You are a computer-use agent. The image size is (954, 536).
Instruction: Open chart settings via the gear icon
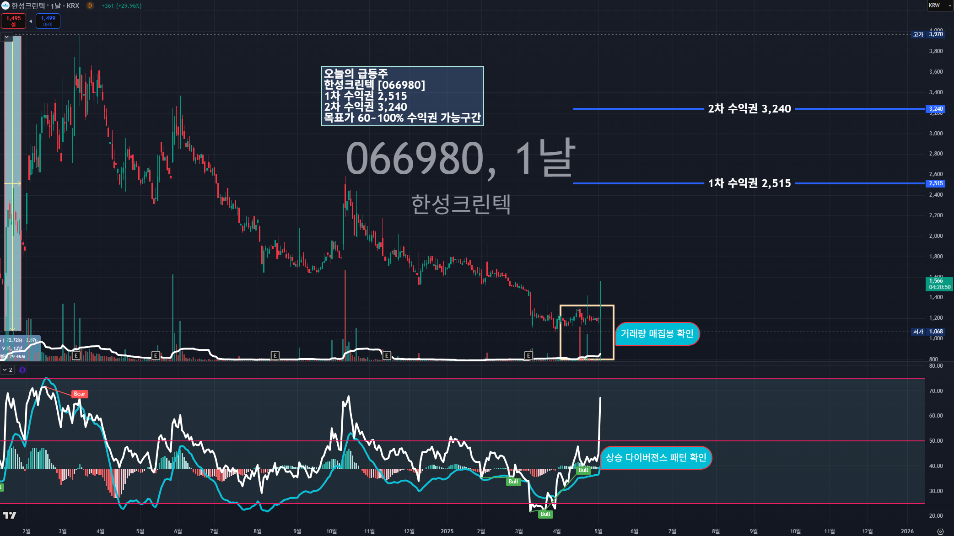tap(940, 531)
